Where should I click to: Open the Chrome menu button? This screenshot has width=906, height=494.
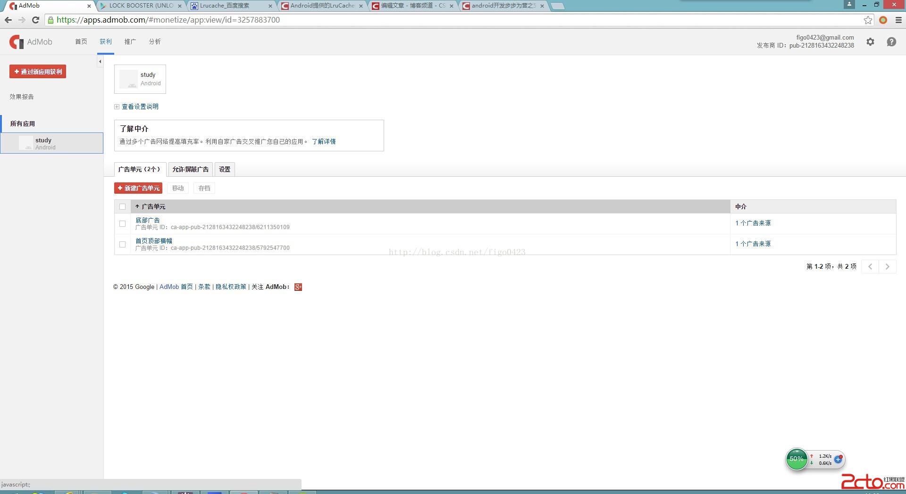(x=898, y=20)
